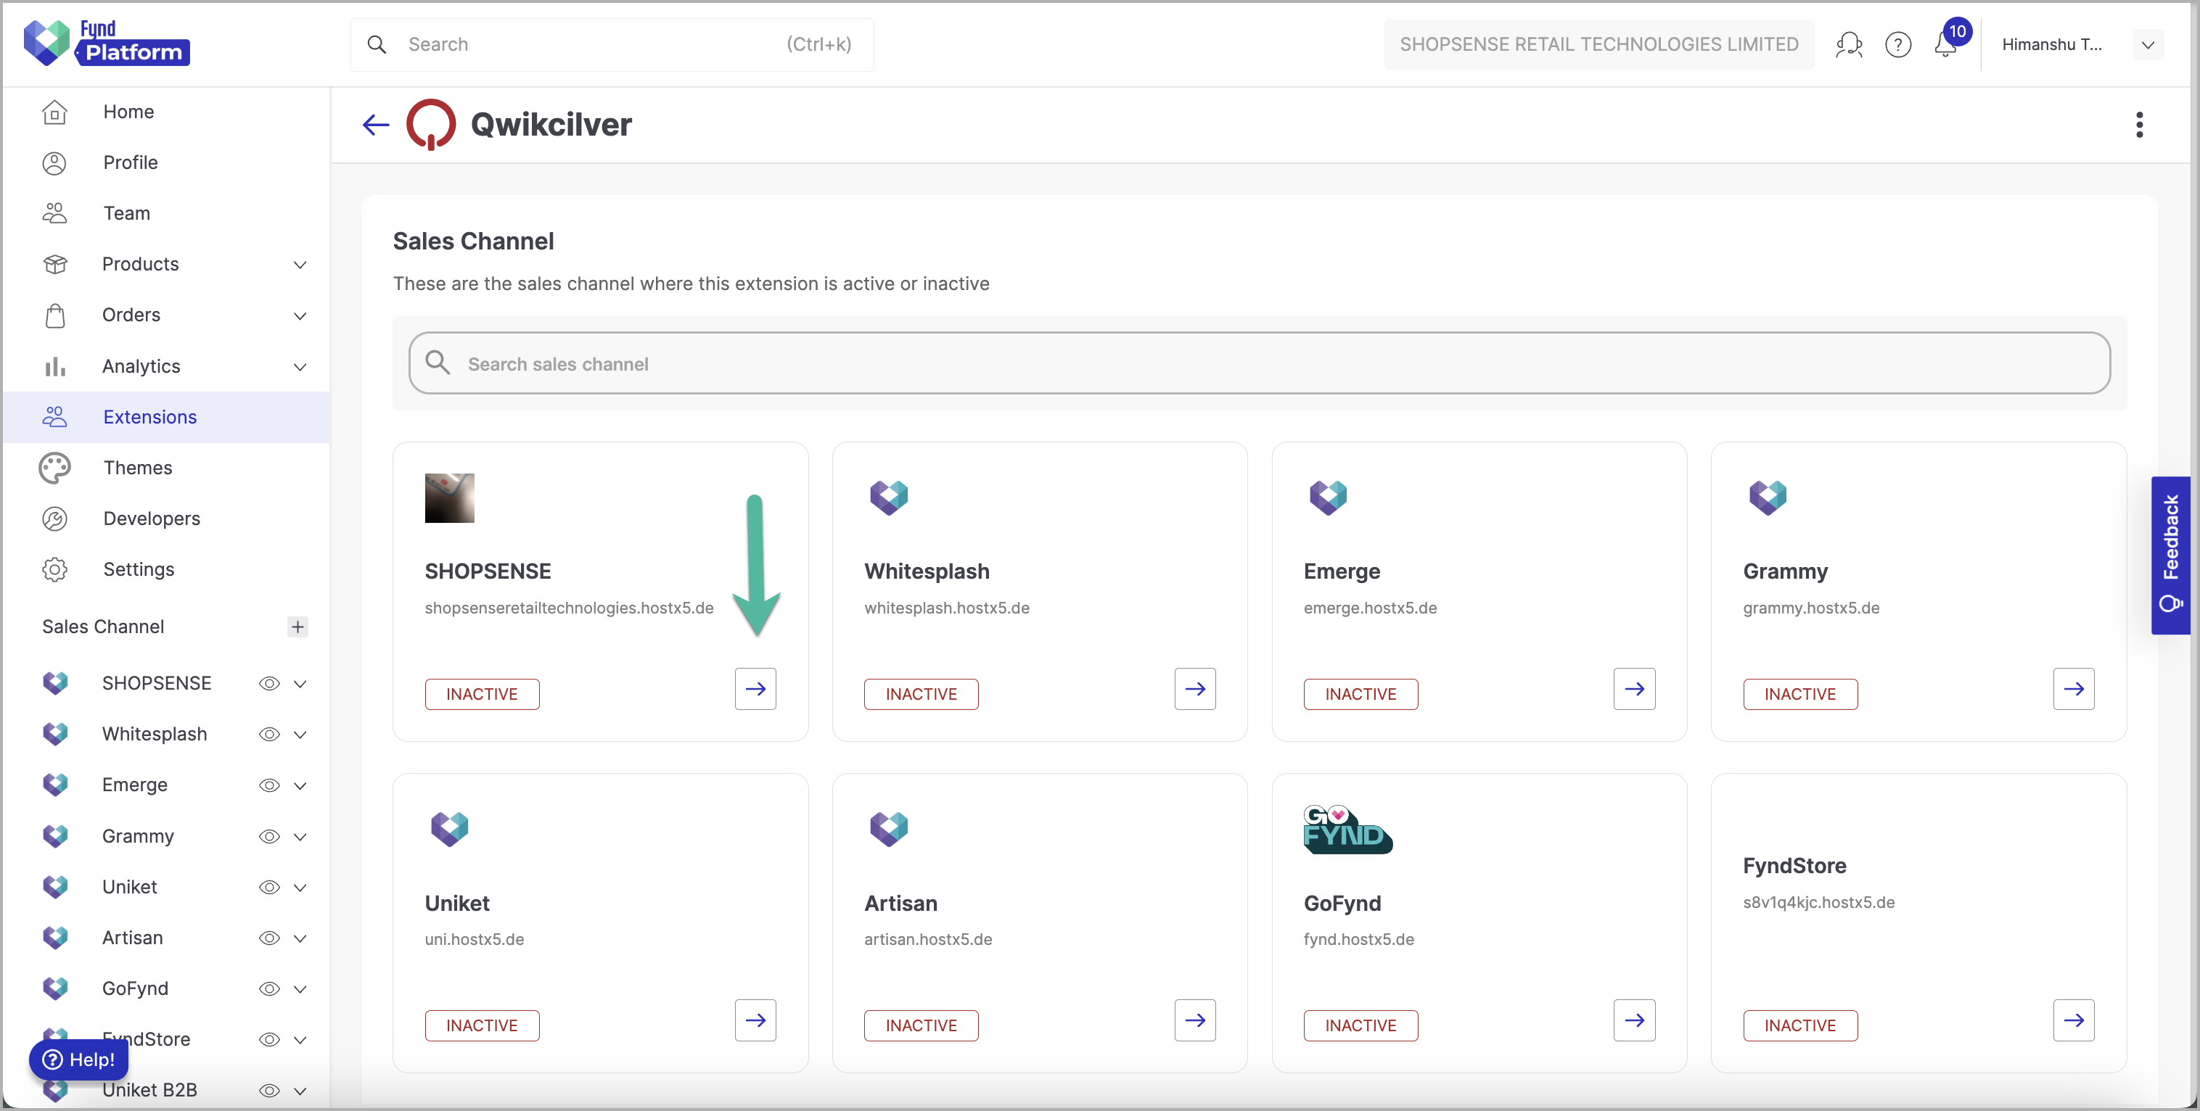This screenshot has width=2200, height=1111.
Task: Focus the top Search field
Action: coord(612,44)
